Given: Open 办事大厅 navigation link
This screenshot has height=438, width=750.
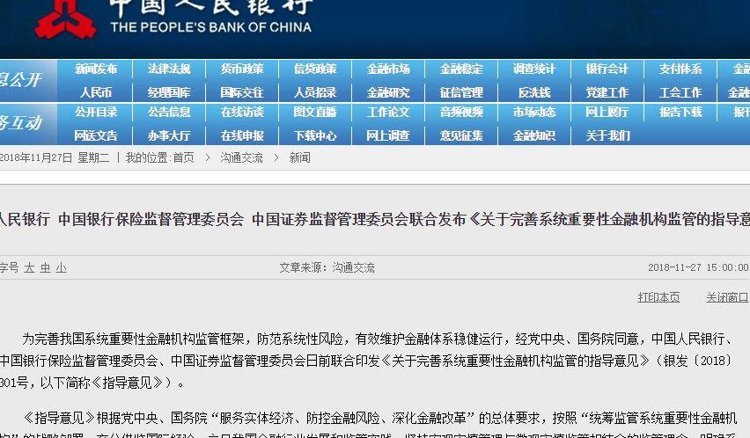Looking at the screenshot, I should point(169,135).
